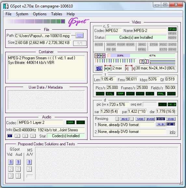
Task: Click the I-frame interval icon
Action: (130, 68)
